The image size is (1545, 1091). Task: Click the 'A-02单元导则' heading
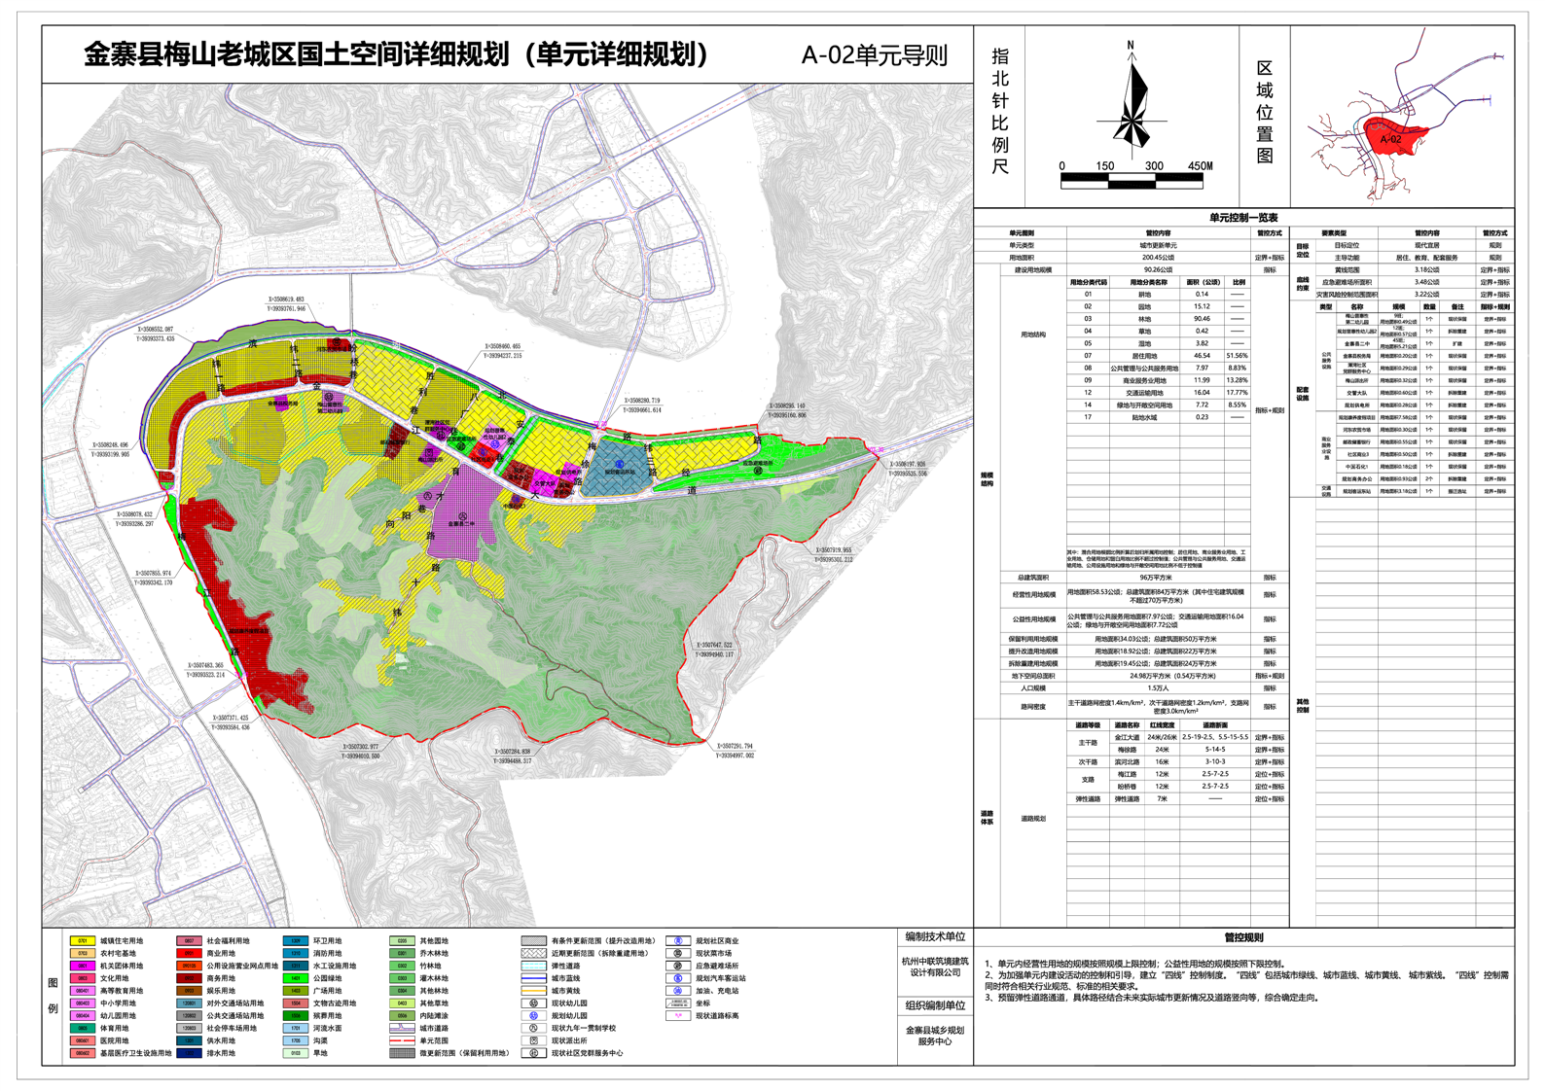pyautogui.click(x=874, y=55)
